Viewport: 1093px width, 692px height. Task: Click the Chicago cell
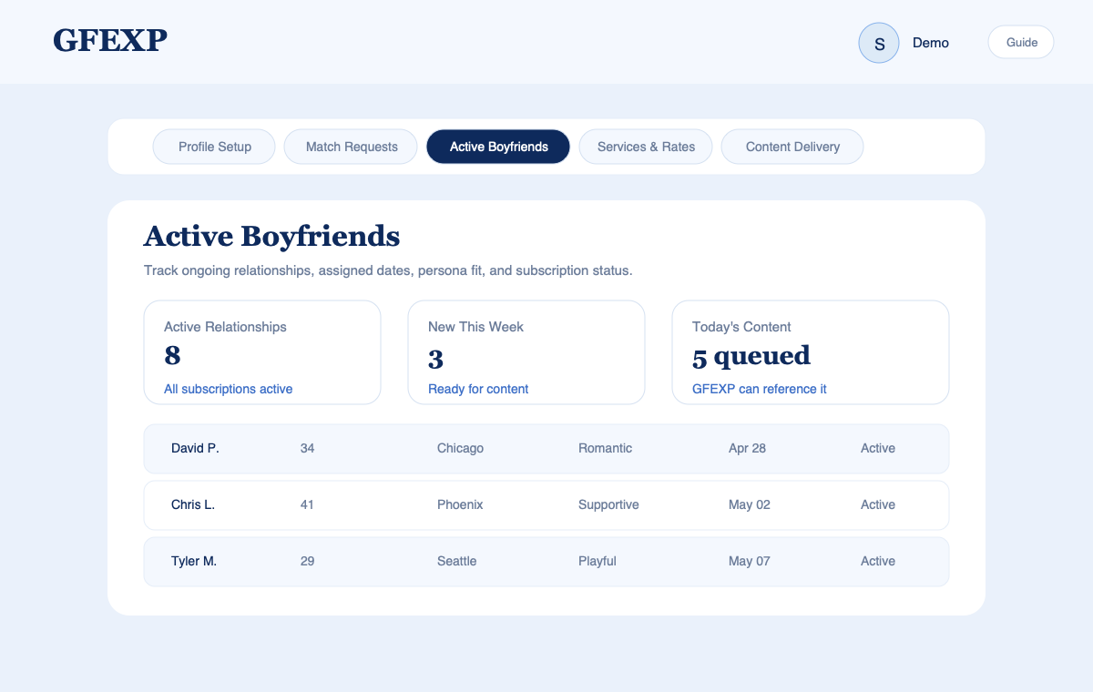pyautogui.click(x=460, y=448)
